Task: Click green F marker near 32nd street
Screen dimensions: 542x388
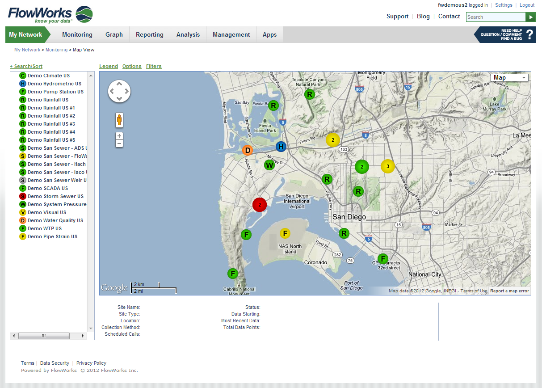Action: [382, 259]
